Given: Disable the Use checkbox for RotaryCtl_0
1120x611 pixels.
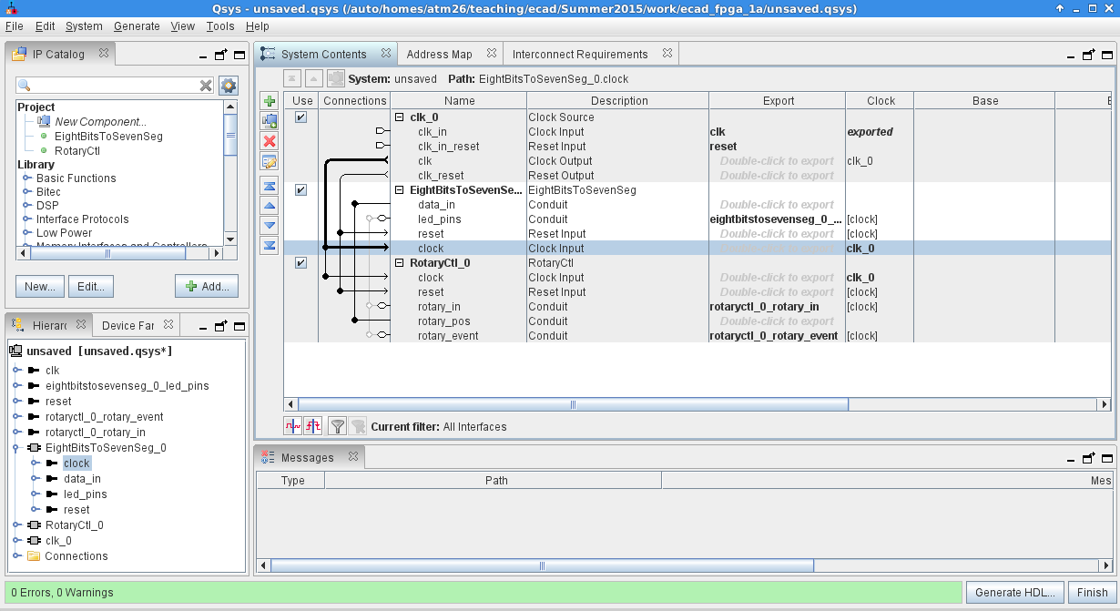Looking at the screenshot, I should click(300, 262).
